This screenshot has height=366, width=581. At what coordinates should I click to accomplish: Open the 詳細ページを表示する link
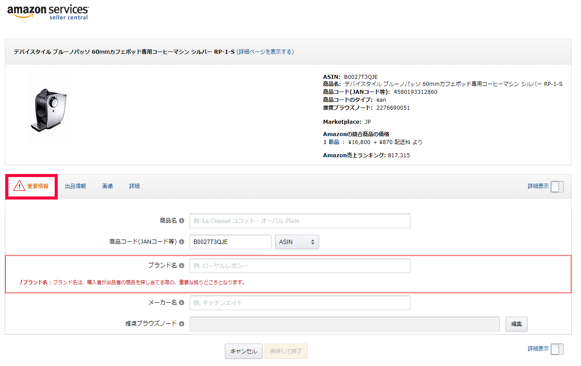click(265, 52)
